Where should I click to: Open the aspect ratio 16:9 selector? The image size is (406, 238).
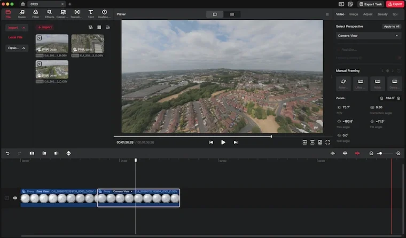[304, 142]
